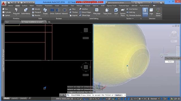The image size is (181, 101).
Task: Select the Sphere primitive tool
Action: [x=6, y=15]
